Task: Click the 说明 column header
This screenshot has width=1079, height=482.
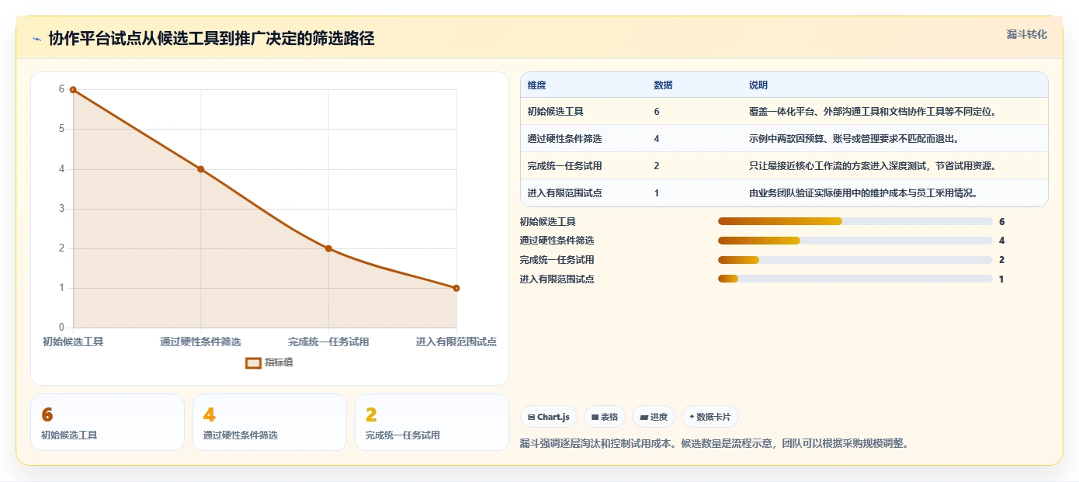Action: click(x=758, y=85)
